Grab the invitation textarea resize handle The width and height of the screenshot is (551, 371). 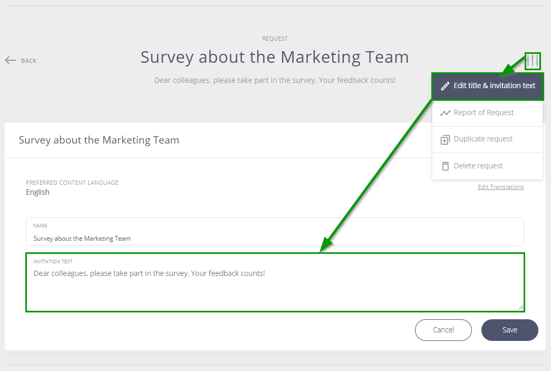click(520, 307)
